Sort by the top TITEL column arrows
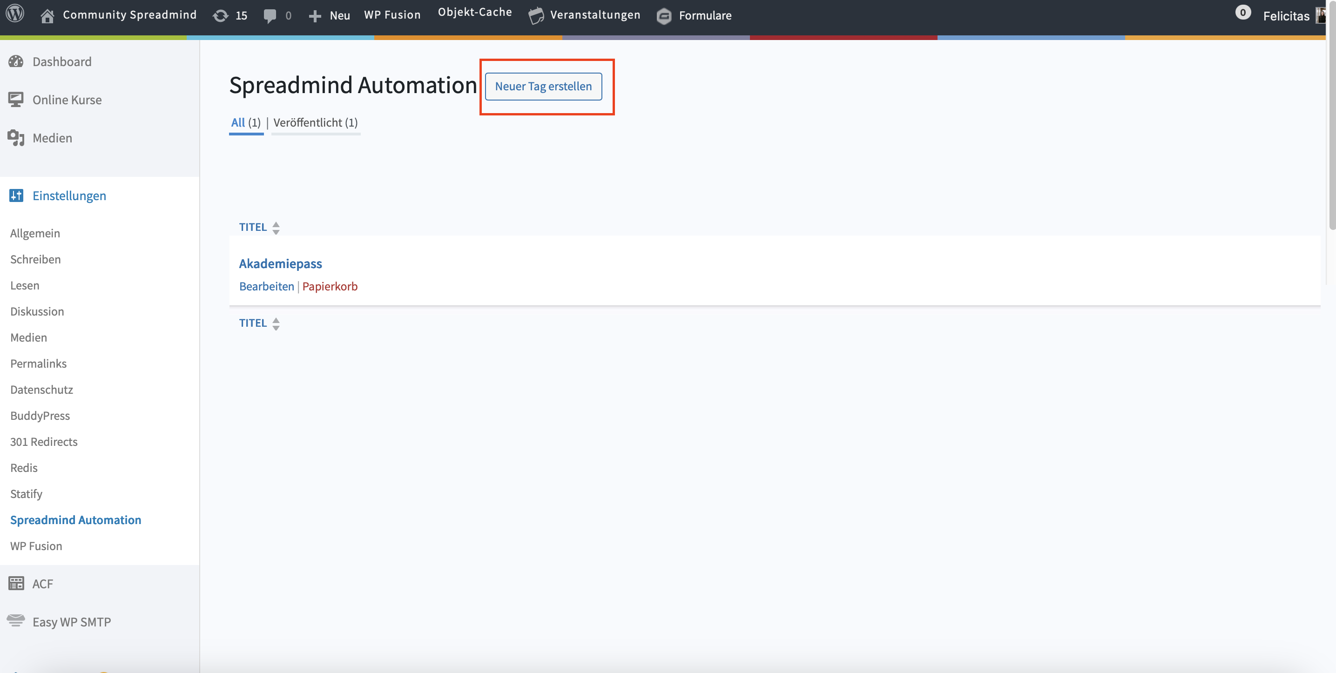The image size is (1336, 673). [x=276, y=228]
